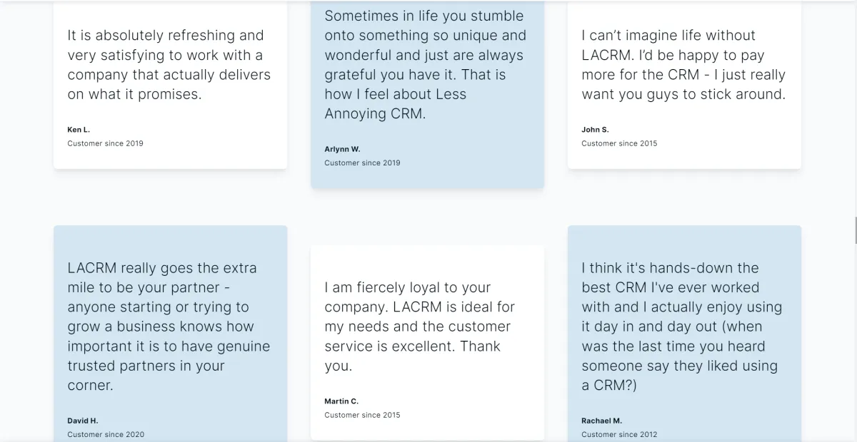This screenshot has height=442, width=857.
Task: Click 'Customer since 2019' under Arlynn W.
Action: pyautogui.click(x=362, y=163)
